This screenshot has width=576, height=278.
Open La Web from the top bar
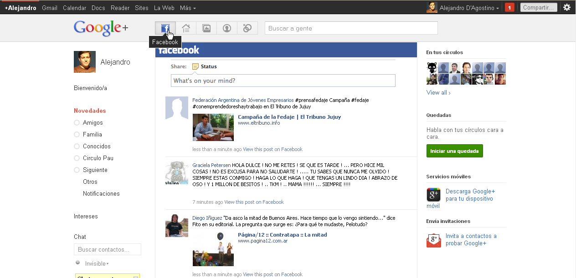pyautogui.click(x=164, y=8)
